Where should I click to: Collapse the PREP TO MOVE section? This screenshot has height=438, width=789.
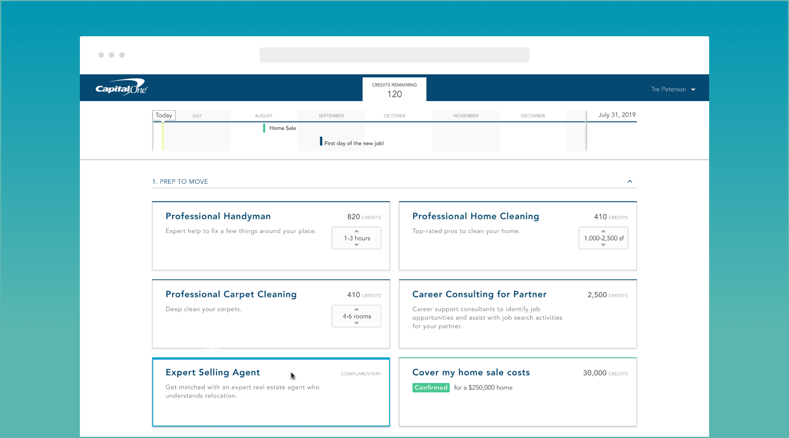(630, 181)
